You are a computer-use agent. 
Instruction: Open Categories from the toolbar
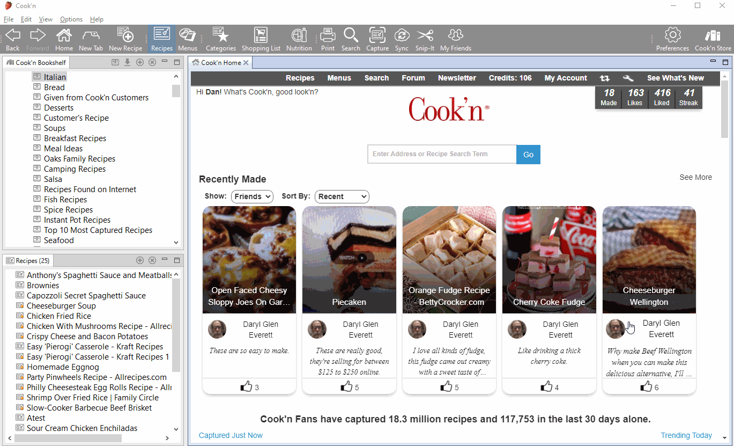220,40
